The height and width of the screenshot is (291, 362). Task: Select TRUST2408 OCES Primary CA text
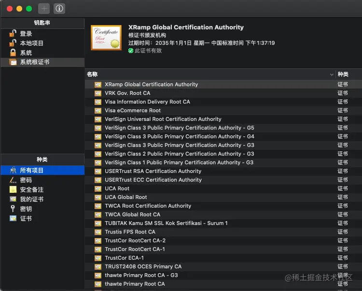click(x=143, y=266)
